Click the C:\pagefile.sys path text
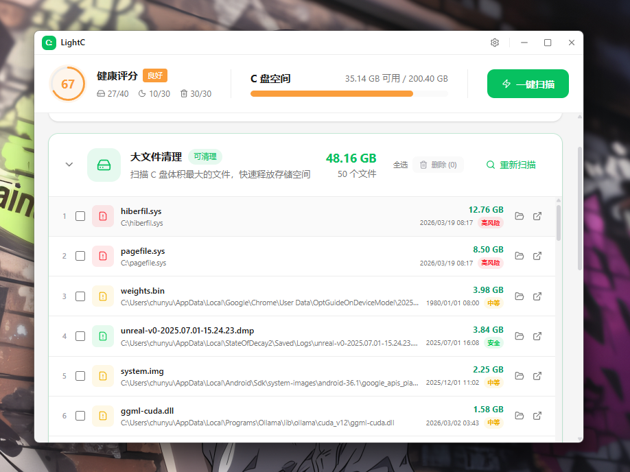 pyautogui.click(x=143, y=263)
